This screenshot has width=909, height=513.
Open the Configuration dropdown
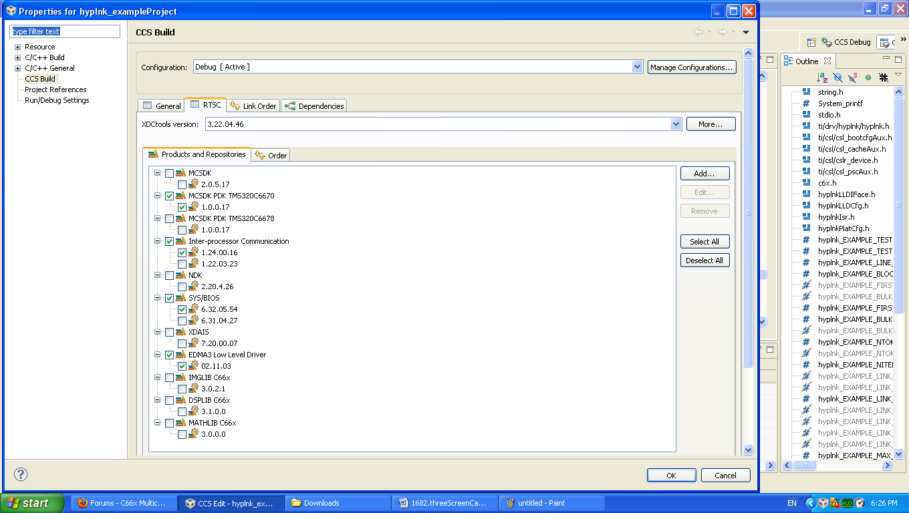[x=637, y=67]
